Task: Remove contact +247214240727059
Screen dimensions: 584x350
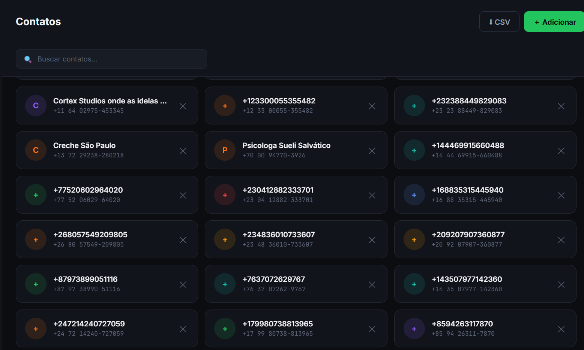Action: click(183, 329)
